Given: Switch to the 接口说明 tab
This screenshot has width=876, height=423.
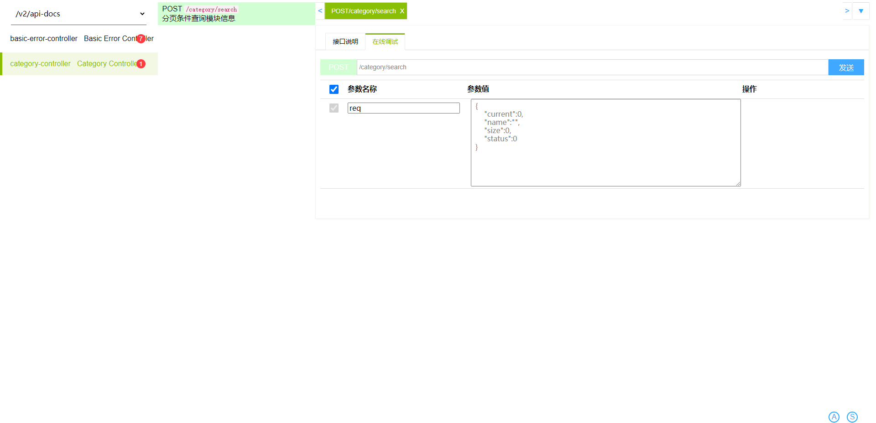Looking at the screenshot, I should [x=345, y=41].
